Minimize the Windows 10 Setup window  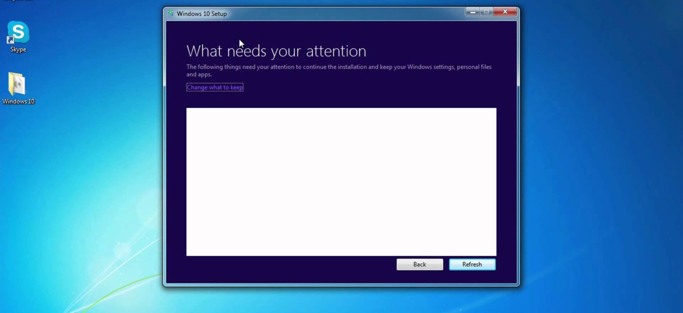[472, 12]
